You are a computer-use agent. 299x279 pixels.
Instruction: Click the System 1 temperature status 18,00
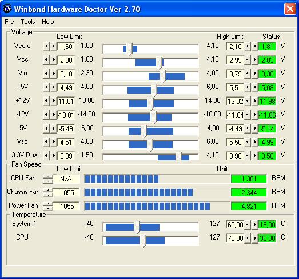(267, 225)
